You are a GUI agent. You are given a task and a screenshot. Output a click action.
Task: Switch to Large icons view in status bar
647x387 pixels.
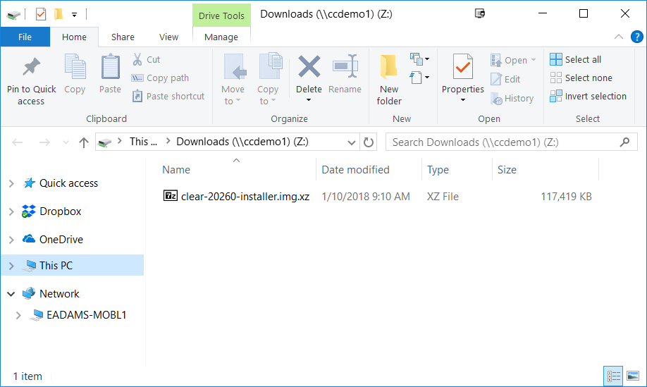point(633,376)
